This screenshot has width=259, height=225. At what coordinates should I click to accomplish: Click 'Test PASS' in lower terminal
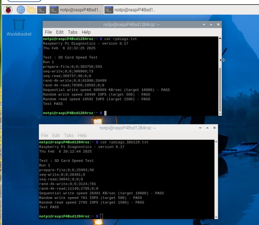click(x=49, y=207)
